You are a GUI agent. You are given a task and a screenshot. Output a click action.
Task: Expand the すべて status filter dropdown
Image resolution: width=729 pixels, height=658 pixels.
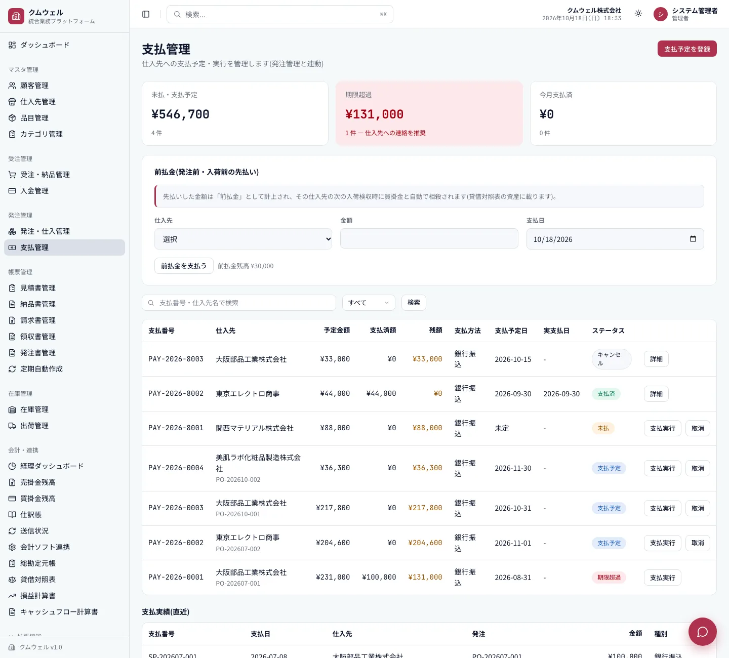[x=369, y=303]
